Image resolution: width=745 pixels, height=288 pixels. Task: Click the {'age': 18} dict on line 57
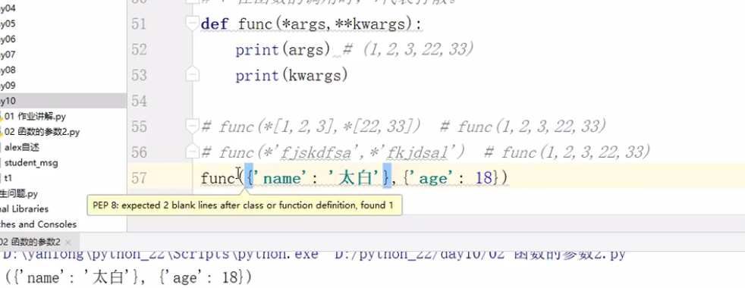click(x=451, y=178)
